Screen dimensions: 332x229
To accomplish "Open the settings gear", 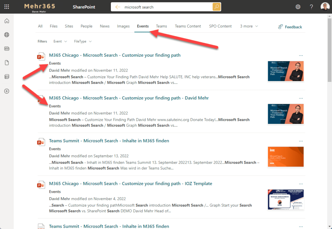I will coord(298,7).
